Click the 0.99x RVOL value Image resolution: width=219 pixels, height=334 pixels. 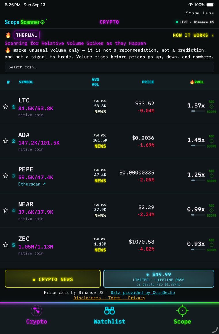pos(196,209)
